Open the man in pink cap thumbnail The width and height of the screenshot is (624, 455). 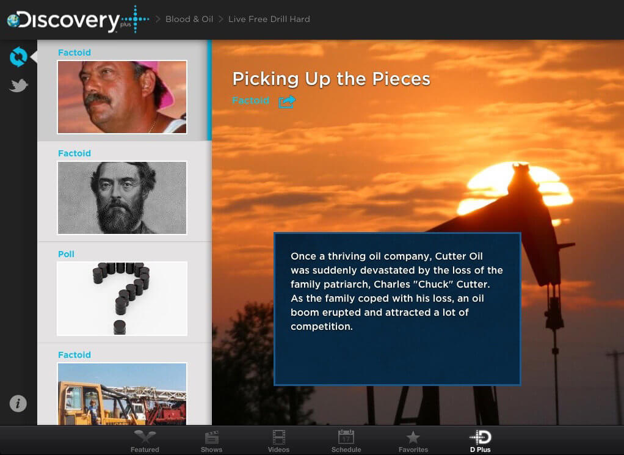point(122,96)
